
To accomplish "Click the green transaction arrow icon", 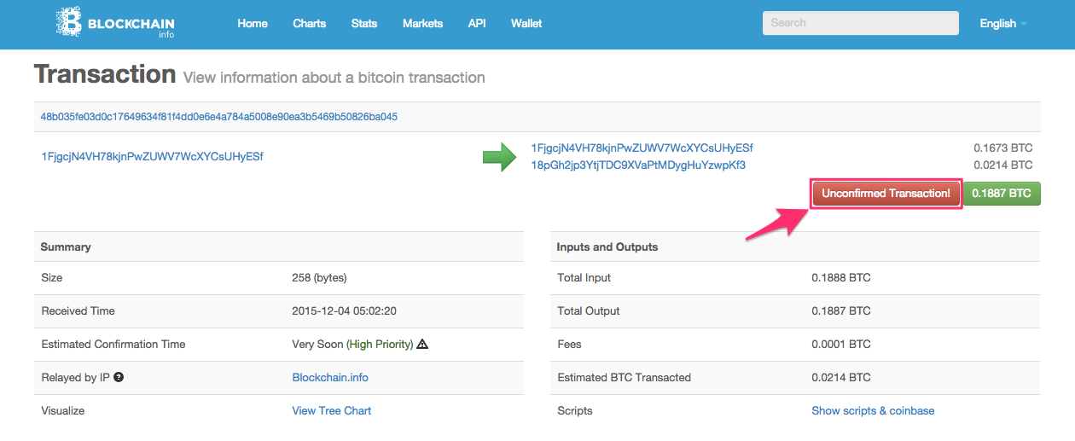I will pos(499,157).
